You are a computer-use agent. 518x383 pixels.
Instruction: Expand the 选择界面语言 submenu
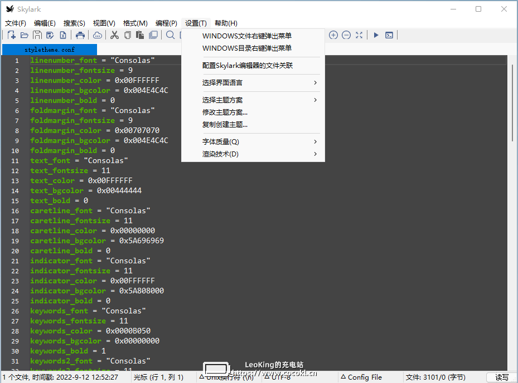pyautogui.click(x=253, y=82)
